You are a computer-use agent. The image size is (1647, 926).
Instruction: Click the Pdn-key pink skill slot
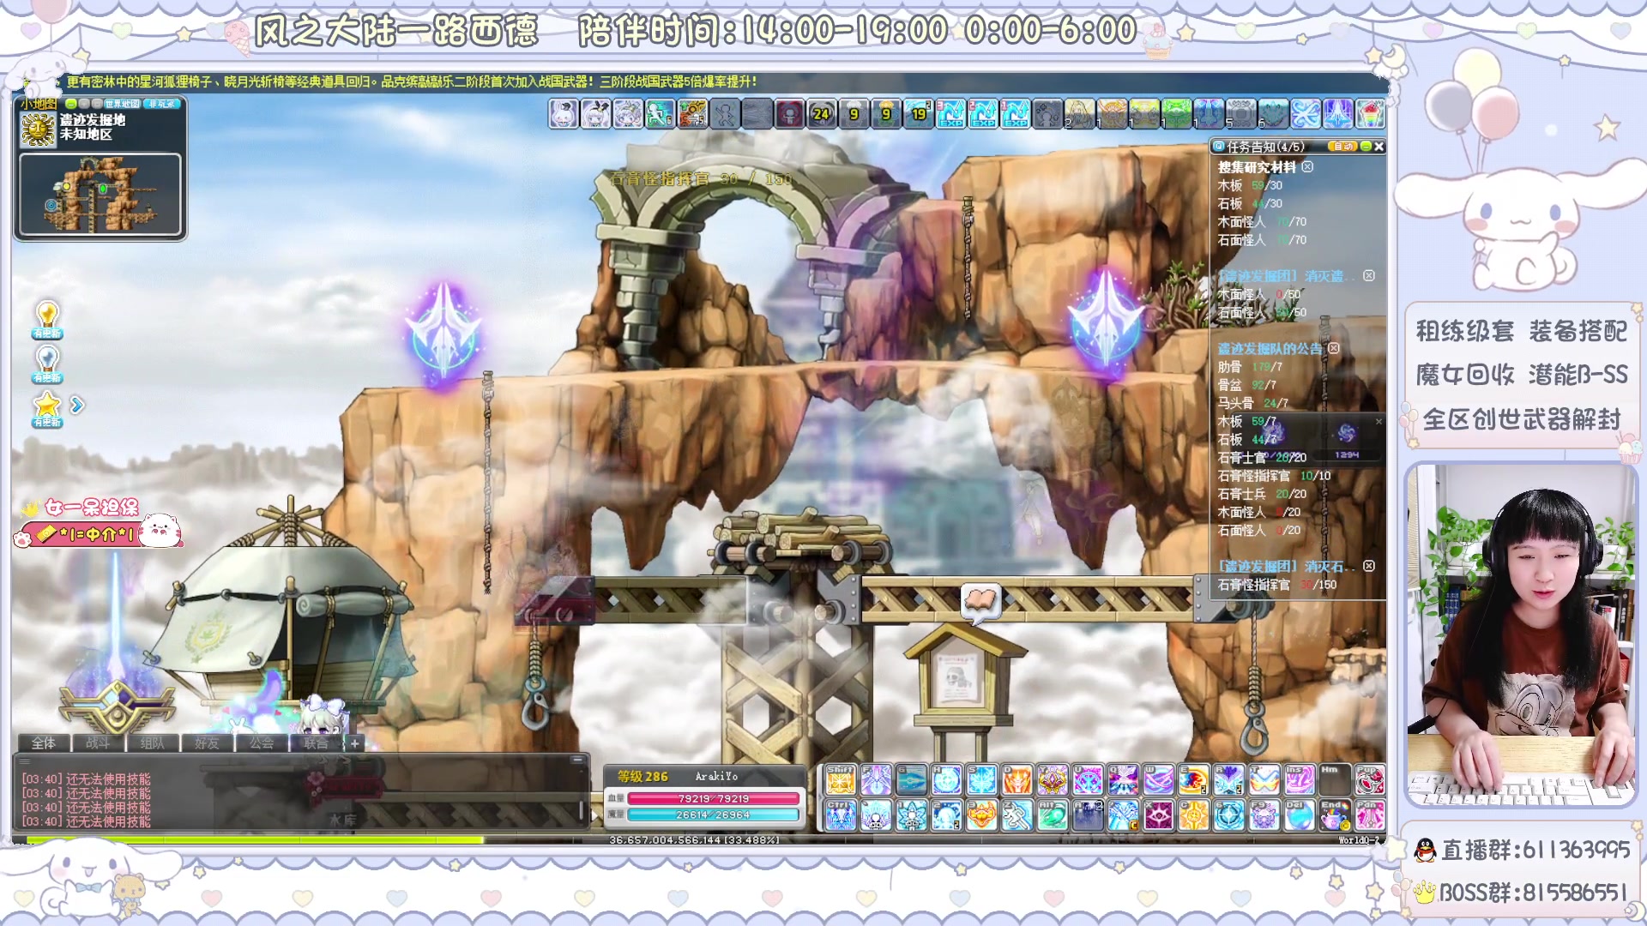click(1370, 815)
